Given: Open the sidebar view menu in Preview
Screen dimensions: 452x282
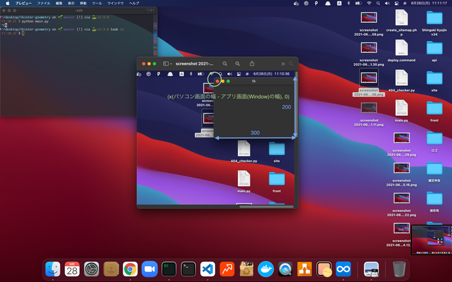Looking at the screenshot, I should point(168,63).
